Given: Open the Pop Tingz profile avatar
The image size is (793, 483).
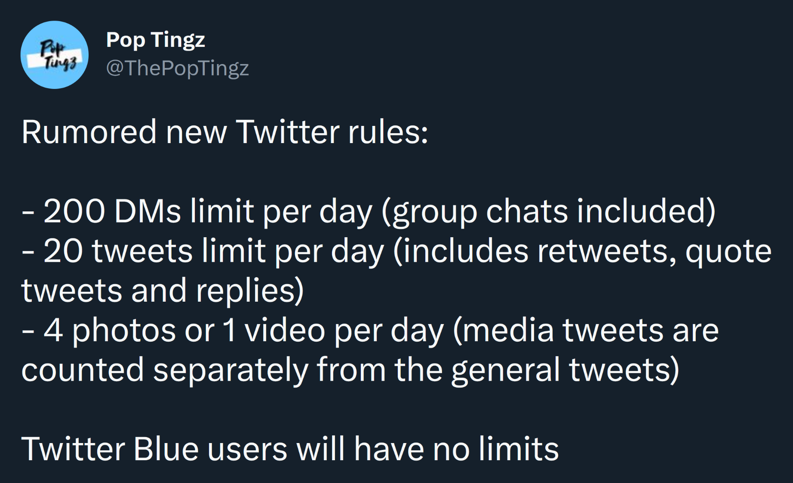Looking at the screenshot, I should click(x=55, y=55).
